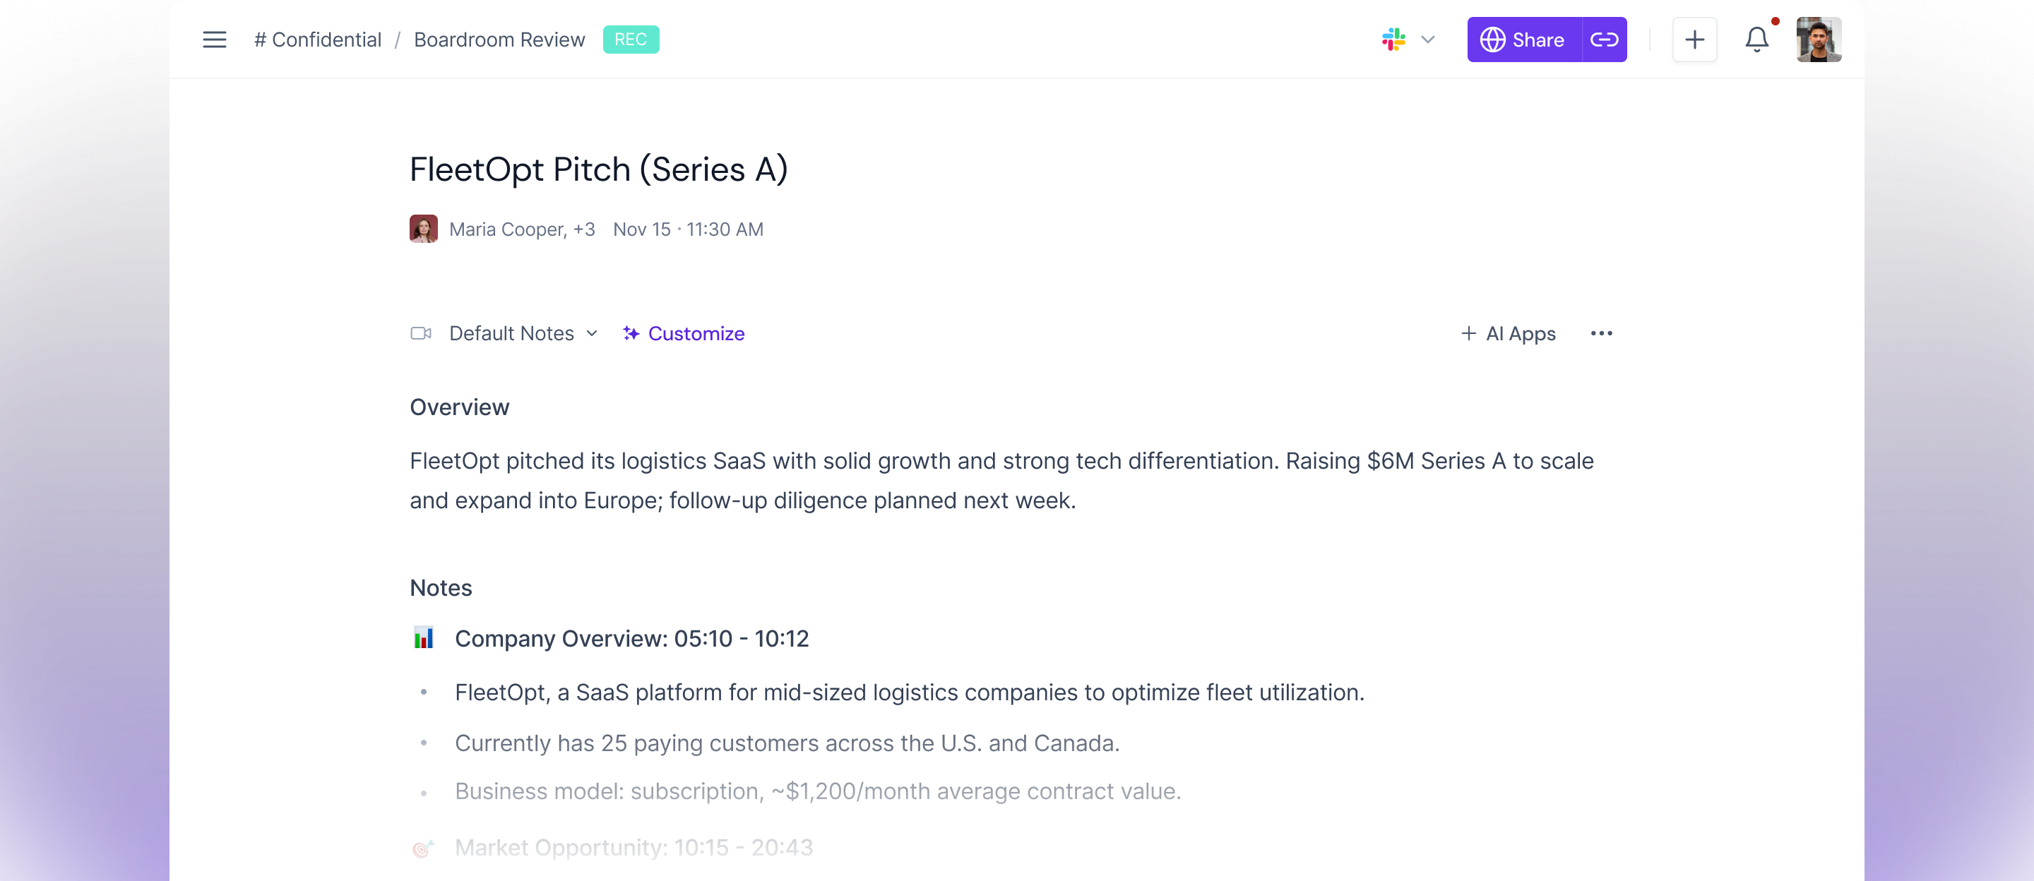Click your profile avatar
The height and width of the screenshot is (881, 2034).
click(1819, 40)
